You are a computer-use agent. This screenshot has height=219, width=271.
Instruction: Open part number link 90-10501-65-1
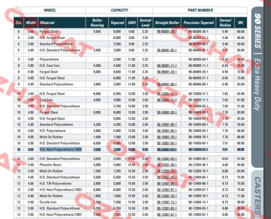167,143
